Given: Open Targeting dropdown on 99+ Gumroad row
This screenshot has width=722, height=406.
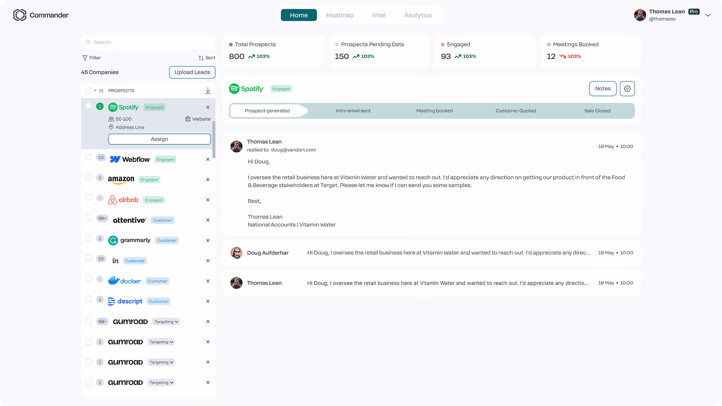Looking at the screenshot, I should point(166,322).
